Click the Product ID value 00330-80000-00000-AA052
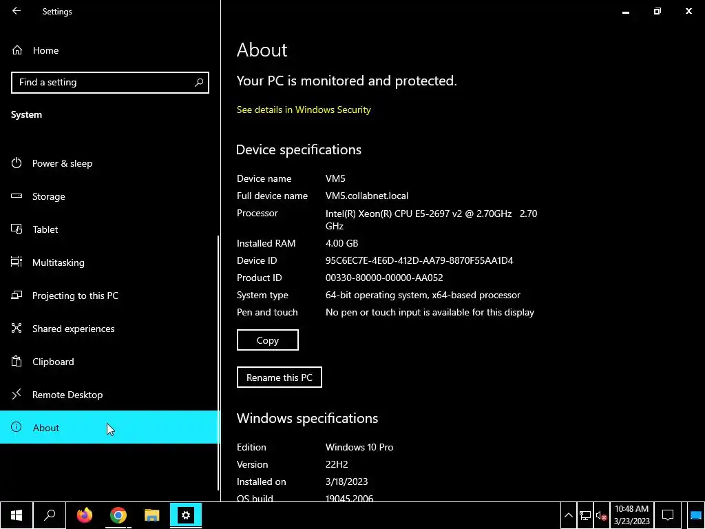The height and width of the screenshot is (529, 705). point(384,278)
